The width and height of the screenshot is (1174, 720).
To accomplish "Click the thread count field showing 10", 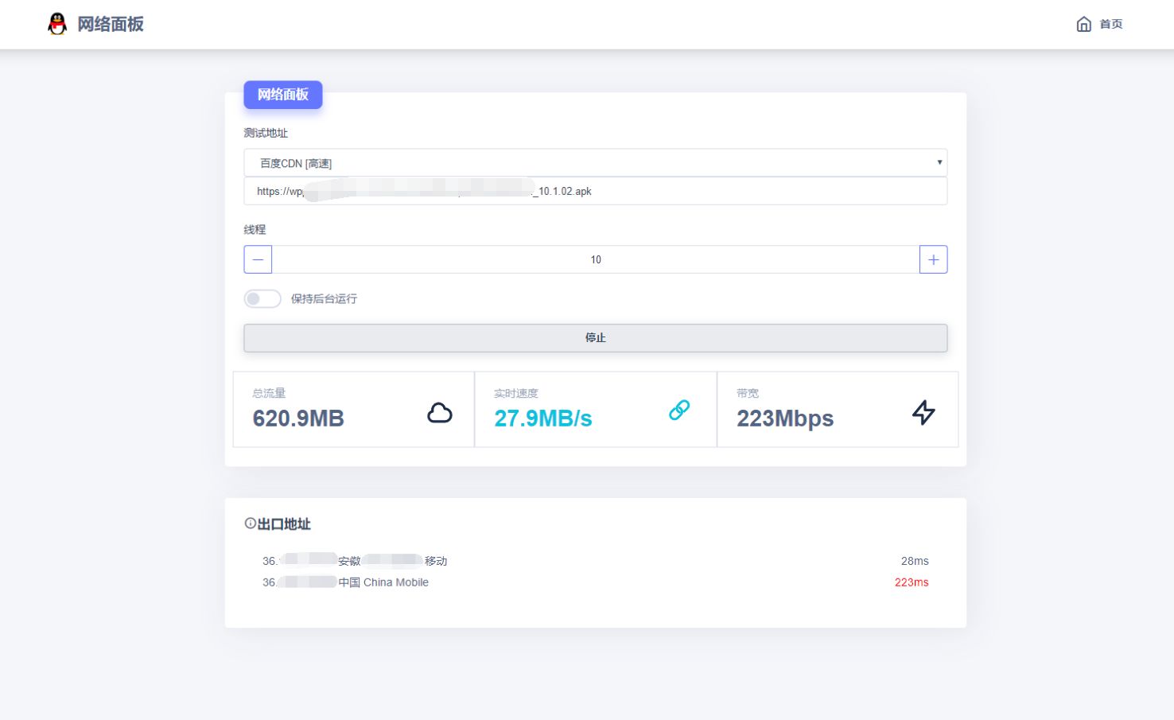I will [x=595, y=259].
